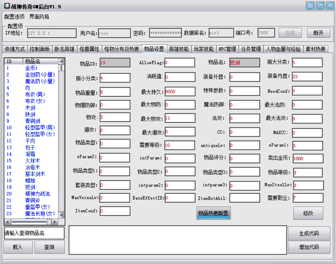Click the 物品ID field
This screenshot has height=264, width=336.
click(115, 63)
